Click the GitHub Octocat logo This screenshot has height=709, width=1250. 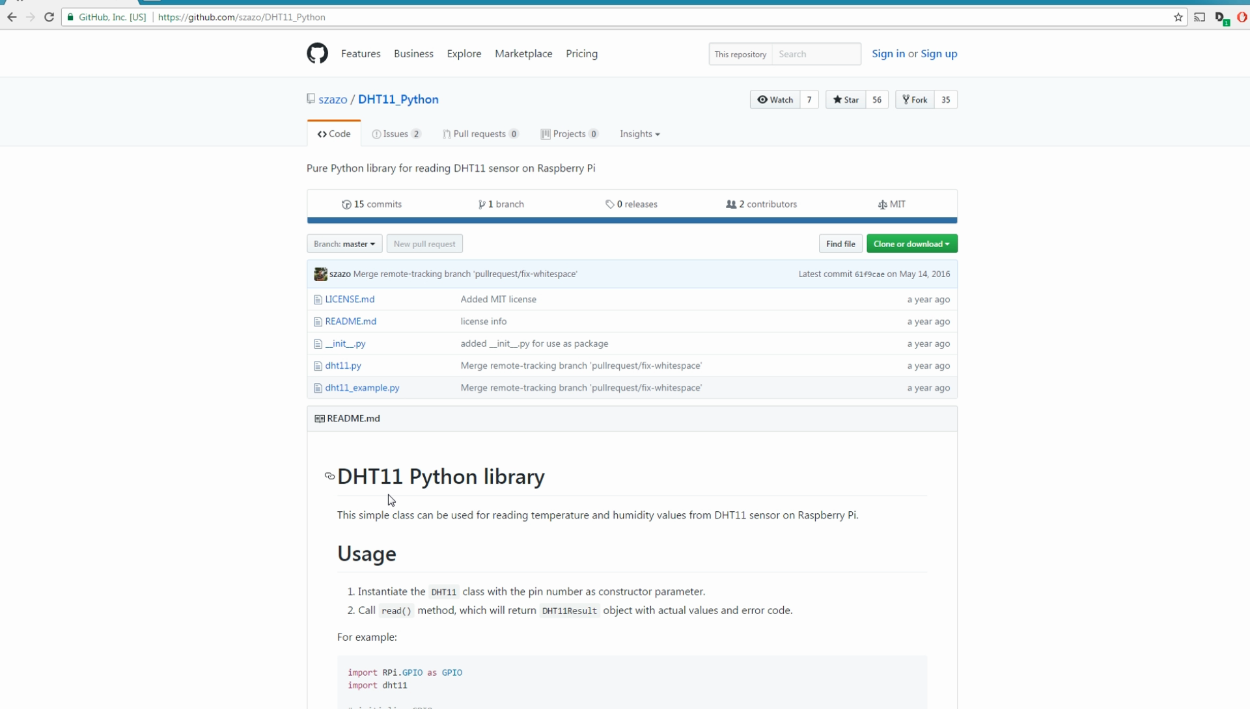[x=317, y=53]
